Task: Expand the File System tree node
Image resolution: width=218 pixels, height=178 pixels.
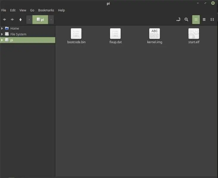Action: pos(2,34)
